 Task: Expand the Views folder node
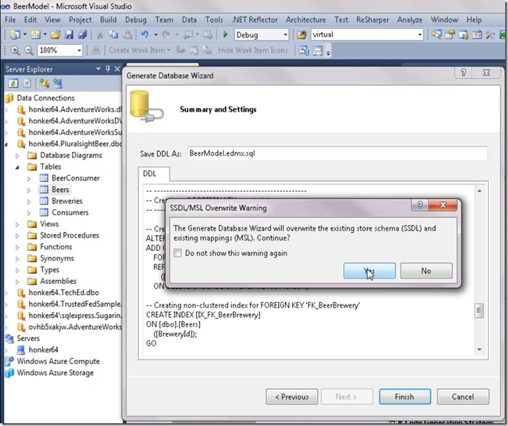tap(17, 225)
